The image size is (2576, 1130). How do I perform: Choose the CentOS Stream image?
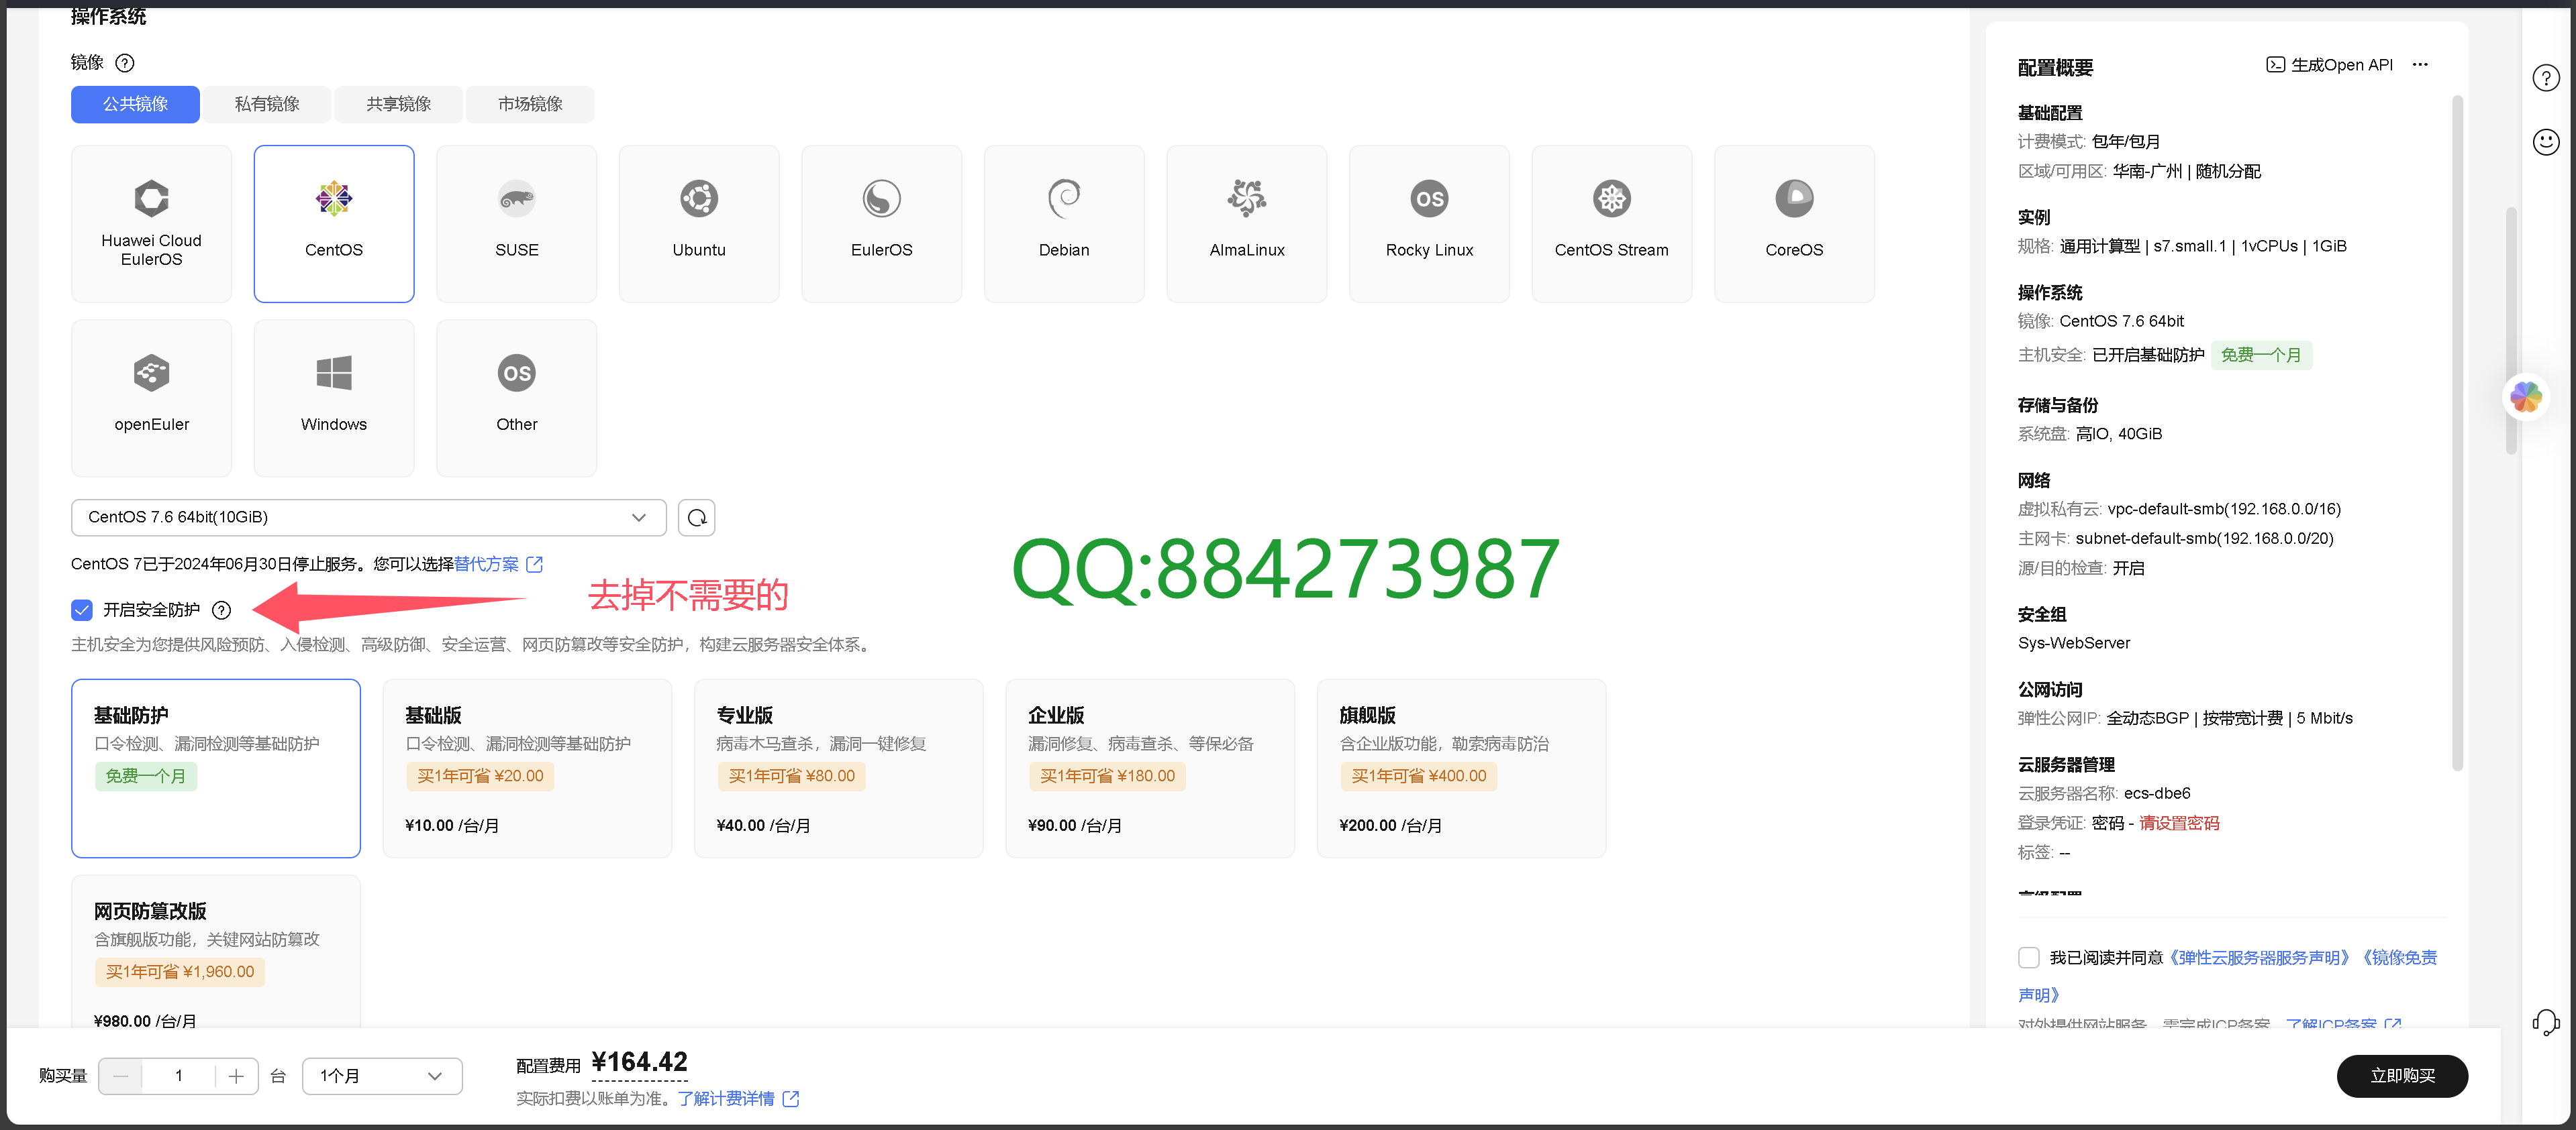tap(1612, 224)
